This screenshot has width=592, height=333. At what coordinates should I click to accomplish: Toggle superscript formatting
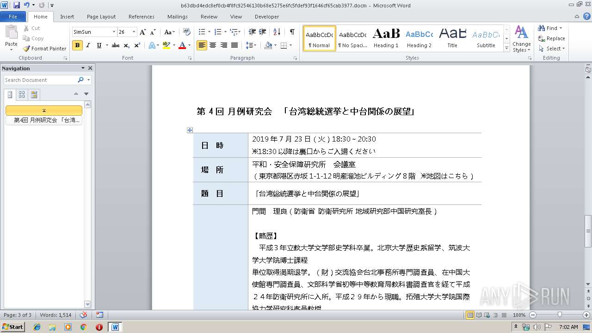click(137, 45)
